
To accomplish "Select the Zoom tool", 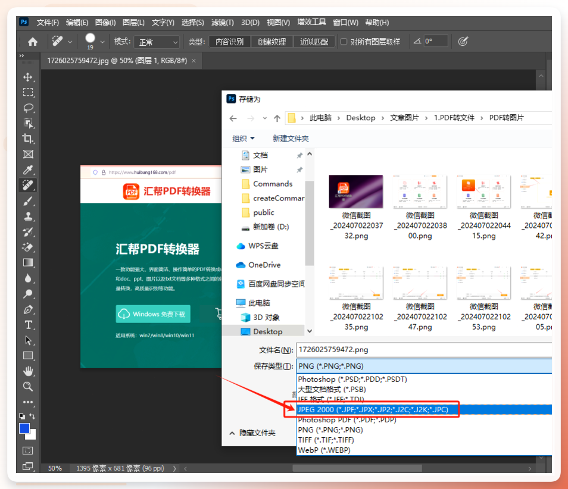I will click(x=28, y=387).
